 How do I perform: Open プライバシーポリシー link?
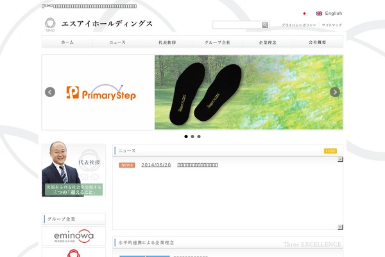click(298, 25)
